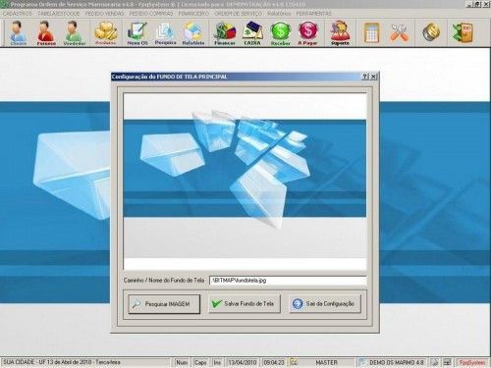Open the FINANCEIRO menu
491x368 pixels.
coord(193,14)
